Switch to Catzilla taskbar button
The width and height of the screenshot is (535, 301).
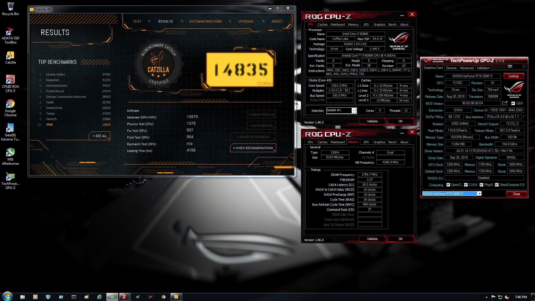pyautogui.click(x=176, y=297)
